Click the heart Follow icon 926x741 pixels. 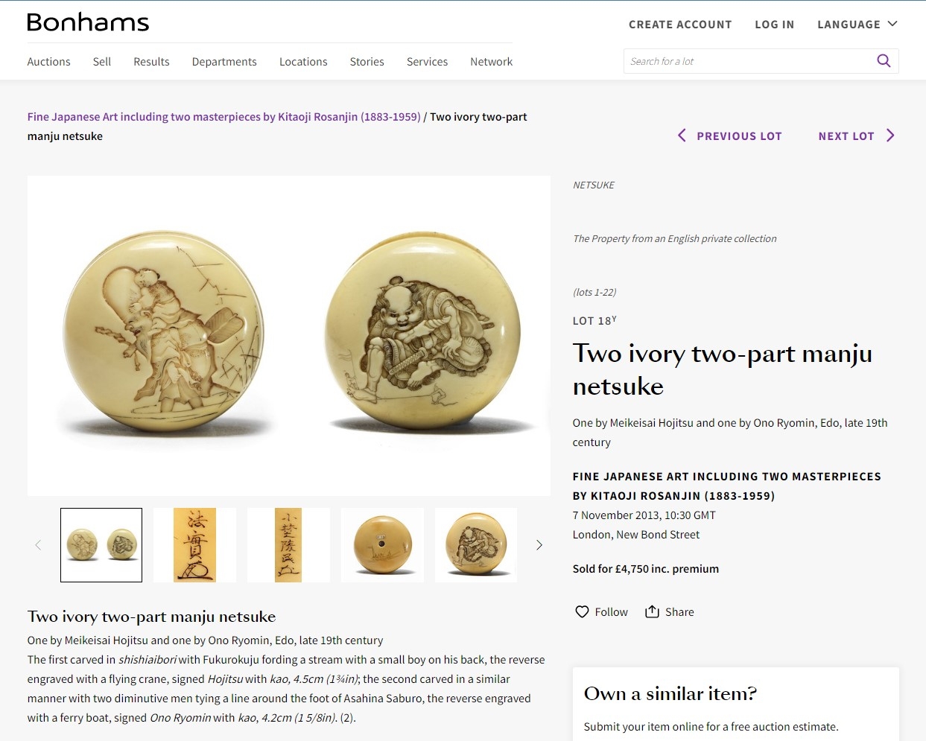pyautogui.click(x=582, y=611)
